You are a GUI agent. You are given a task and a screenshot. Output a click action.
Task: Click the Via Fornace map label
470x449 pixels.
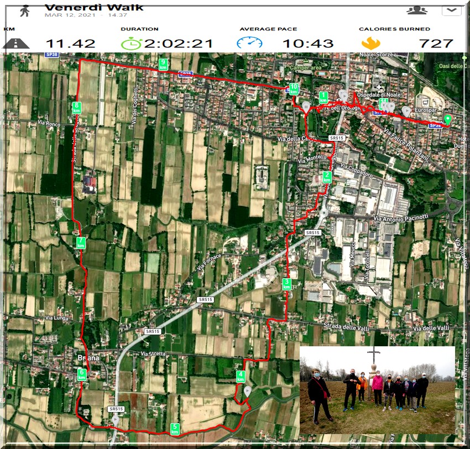pos(209,262)
